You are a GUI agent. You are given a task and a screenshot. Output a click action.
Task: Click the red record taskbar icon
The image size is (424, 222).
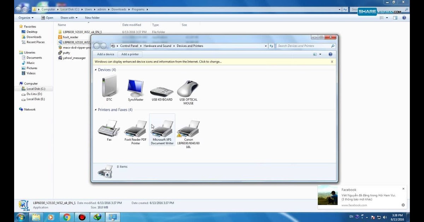82,217
